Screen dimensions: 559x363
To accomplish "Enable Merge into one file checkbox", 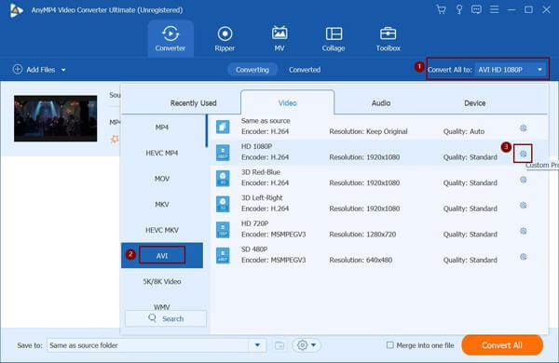I will coord(390,344).
